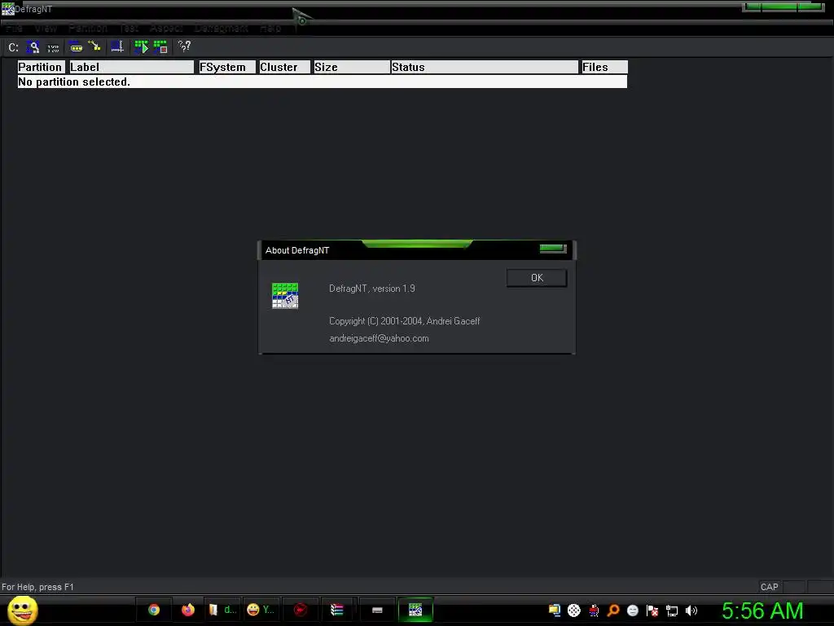The image size is (834, 626).
Task: Click the small numeric text icon beside the magnifier
Action: coord(53,48)
